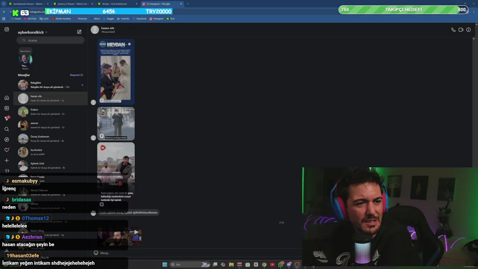Screen dimensions: 478x269
Task: Open Kick bookmark in bookmarks bar
Action: click(171, 18)
